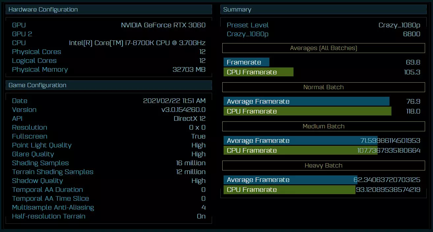This screenshot has height=232, width=433.
Task: Click the Medium Batch section header
Action: pyautogui.click(x=324, y=126)
